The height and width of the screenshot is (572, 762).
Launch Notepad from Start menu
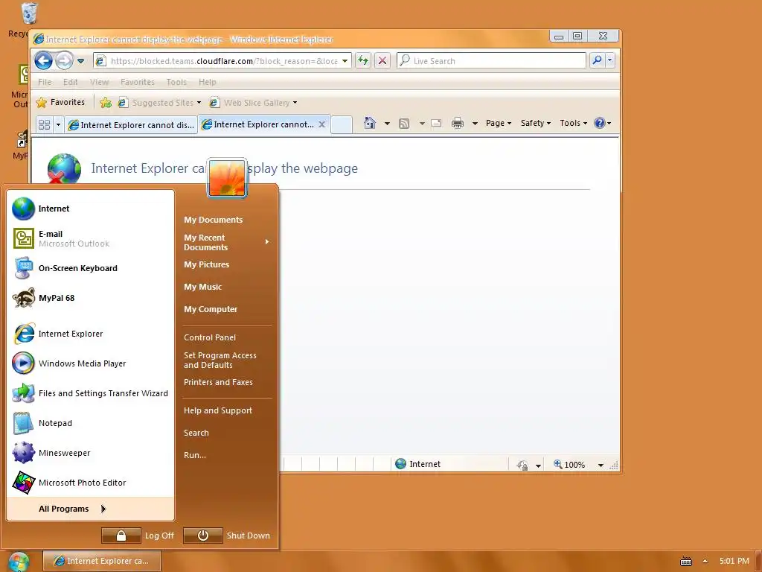click(x=91, y=423)
